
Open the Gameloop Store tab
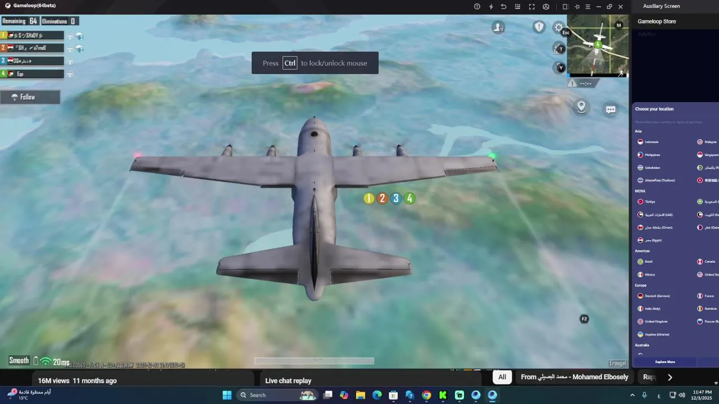657,21
